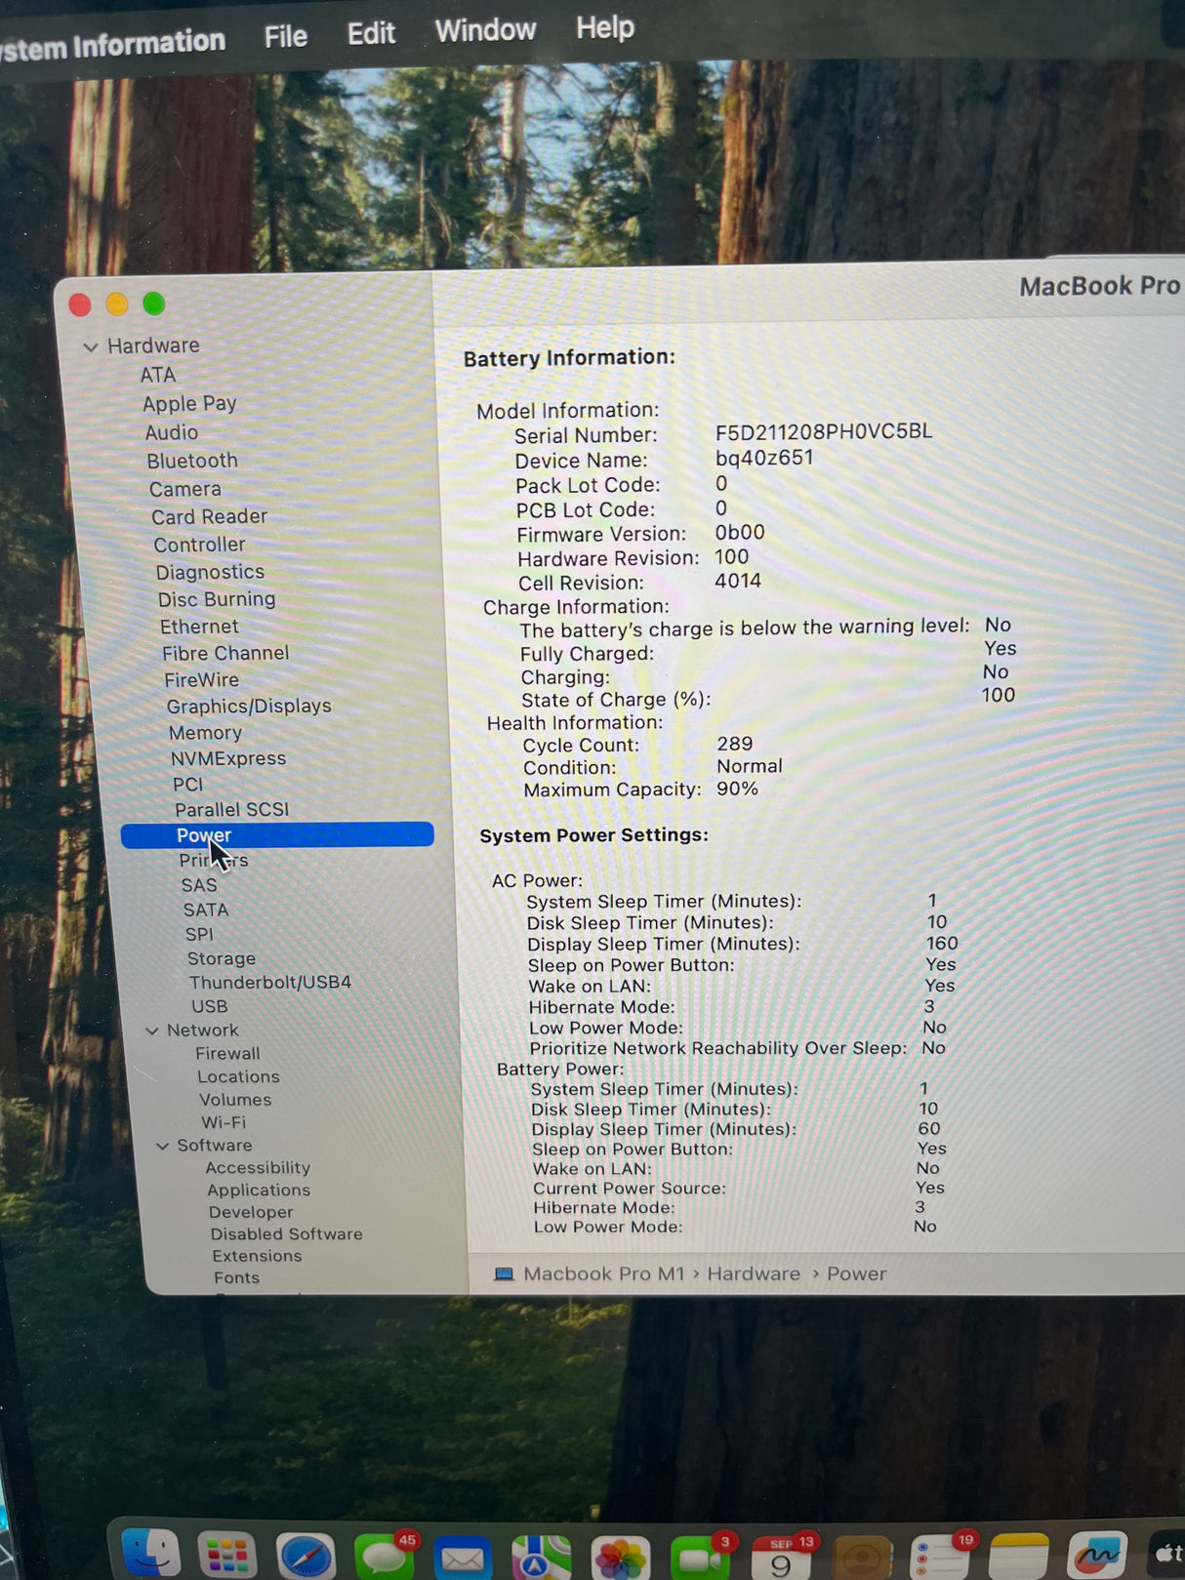Select Disabled Software in sidebar
The height and width of the screenshot is (1580, 1185).
point(286,1234)
